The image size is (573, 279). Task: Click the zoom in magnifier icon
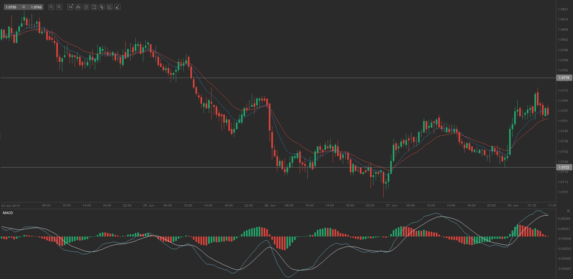click(59, 7)
